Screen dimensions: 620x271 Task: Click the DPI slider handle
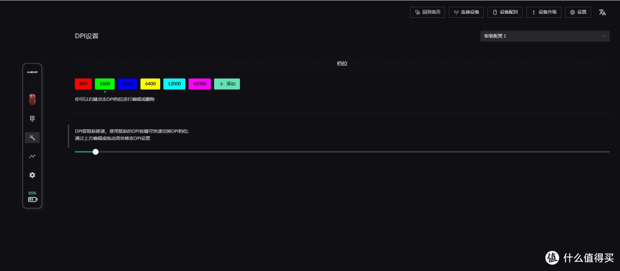tap(95, 152)
